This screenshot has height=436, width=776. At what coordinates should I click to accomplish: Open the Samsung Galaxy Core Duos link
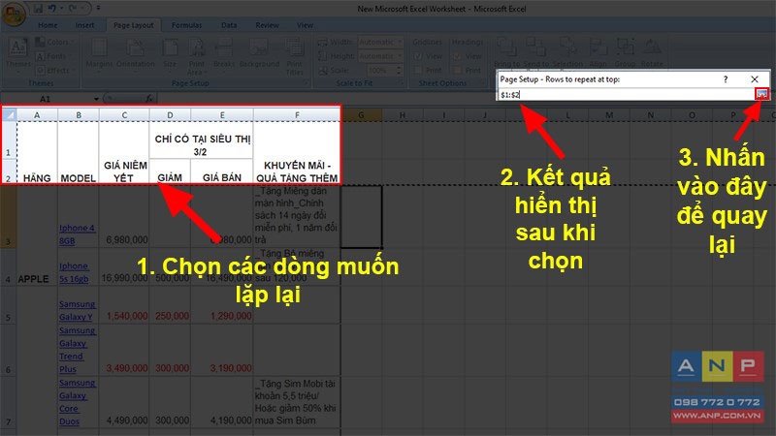click(78, 402)
